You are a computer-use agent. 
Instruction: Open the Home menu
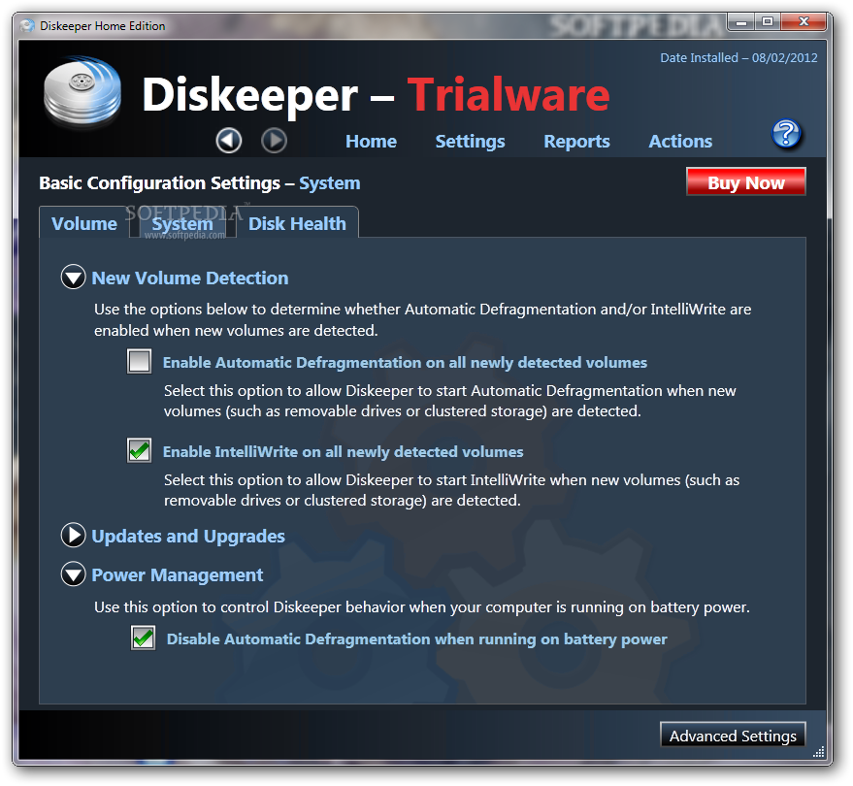pyautogui.click(x=371, y=142)
